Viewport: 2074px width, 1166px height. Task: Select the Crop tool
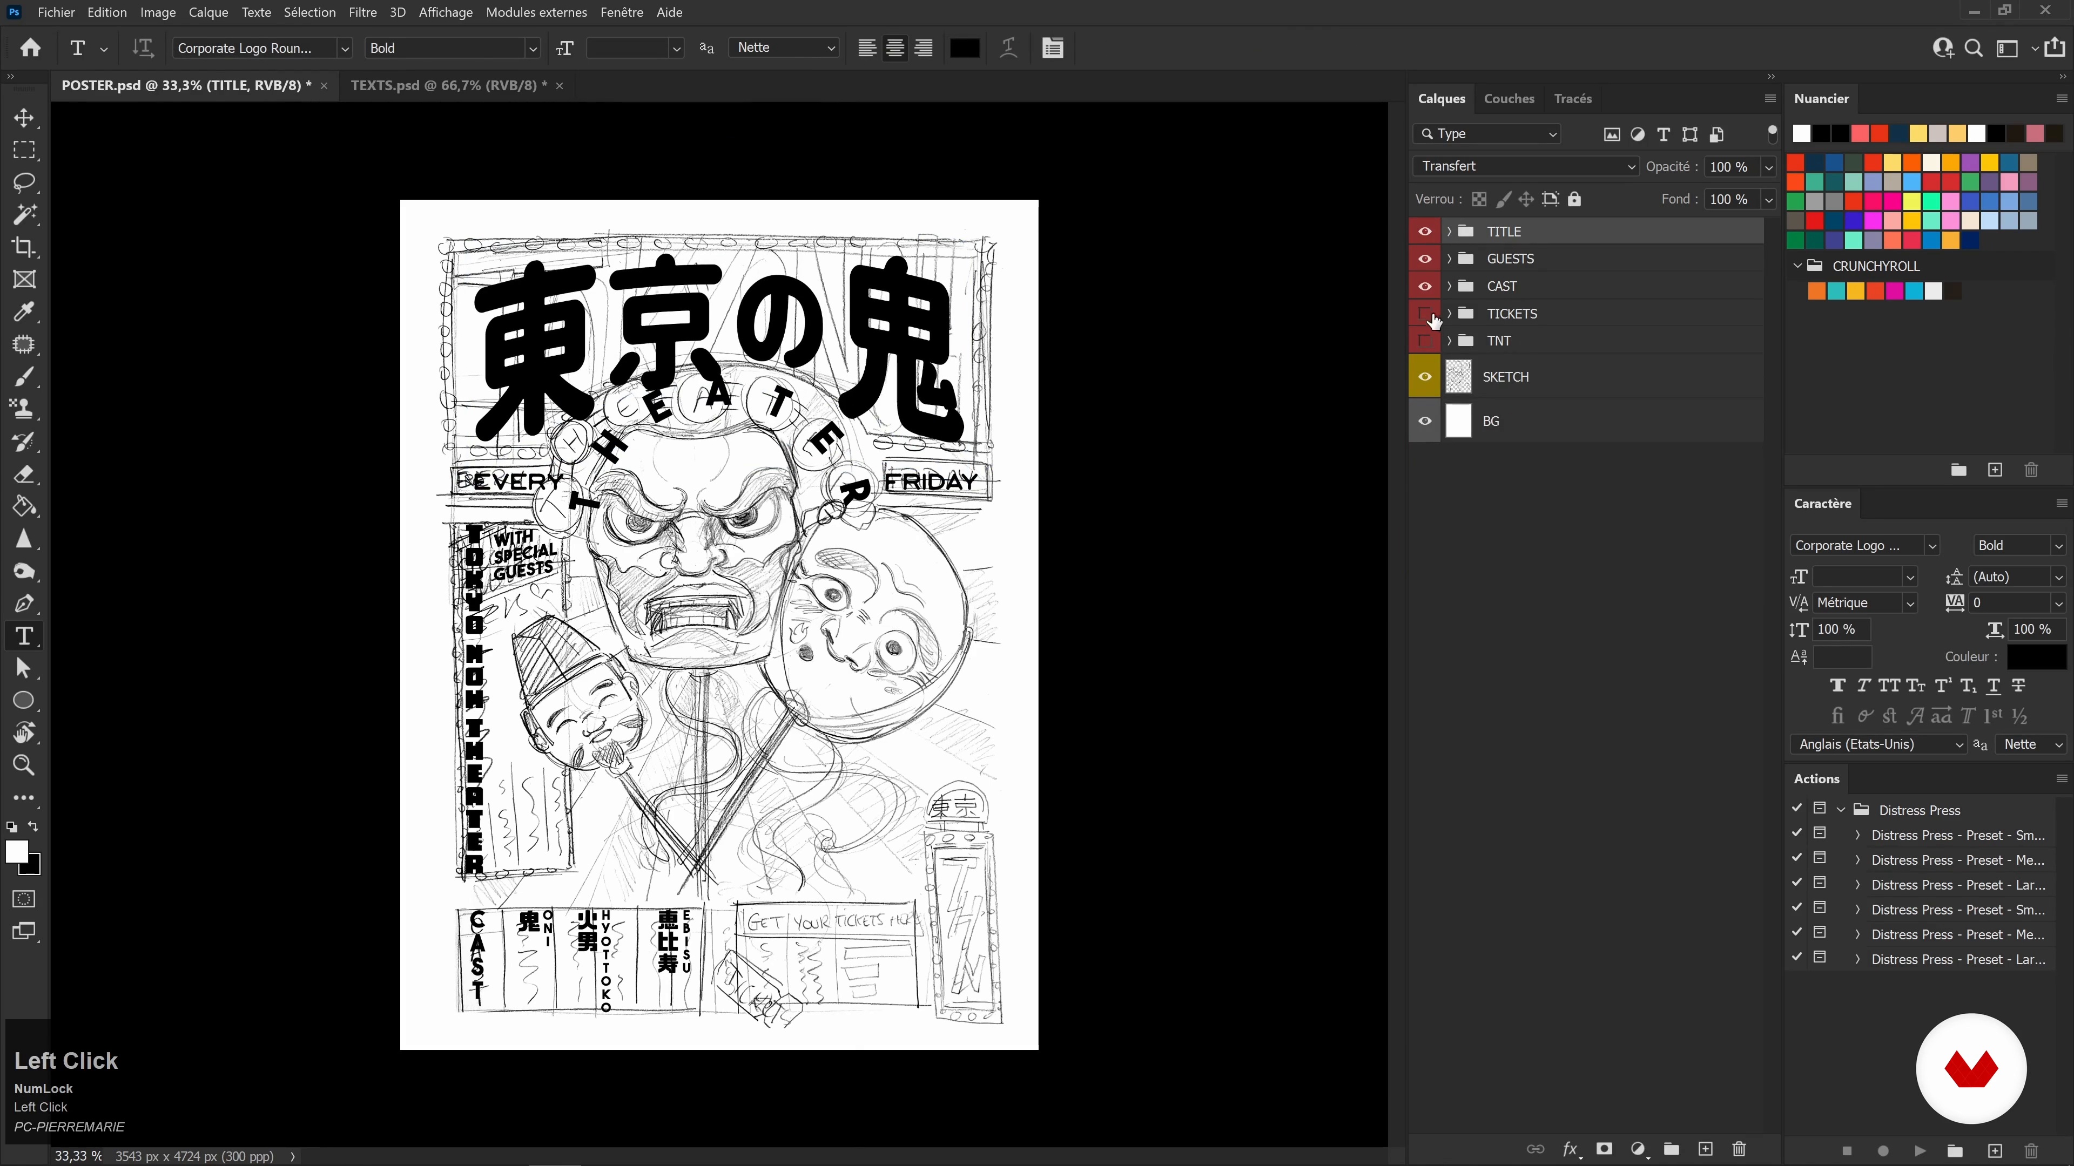click(x=24, y=247)
